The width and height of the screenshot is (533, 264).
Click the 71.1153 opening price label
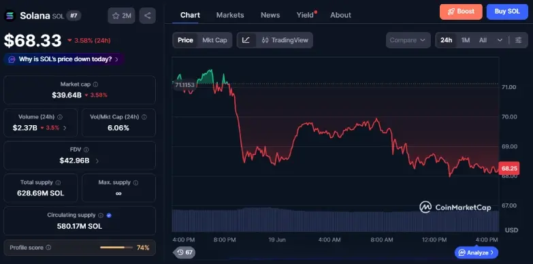pos(184,85)
